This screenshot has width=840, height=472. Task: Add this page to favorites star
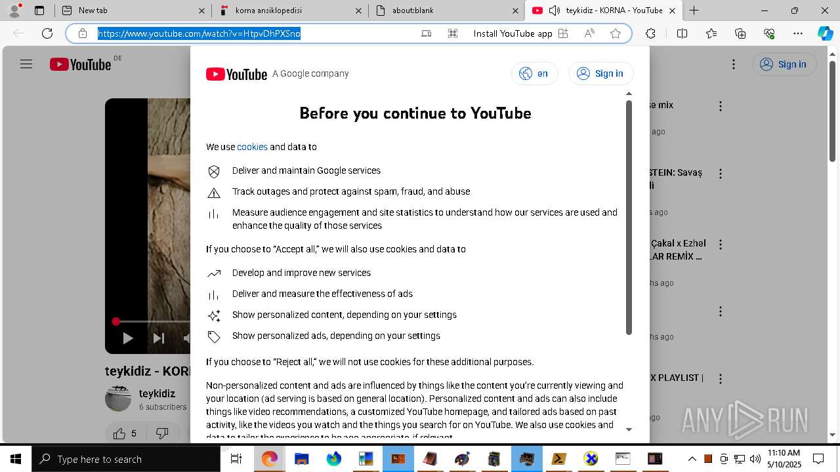tap(616, 33)
